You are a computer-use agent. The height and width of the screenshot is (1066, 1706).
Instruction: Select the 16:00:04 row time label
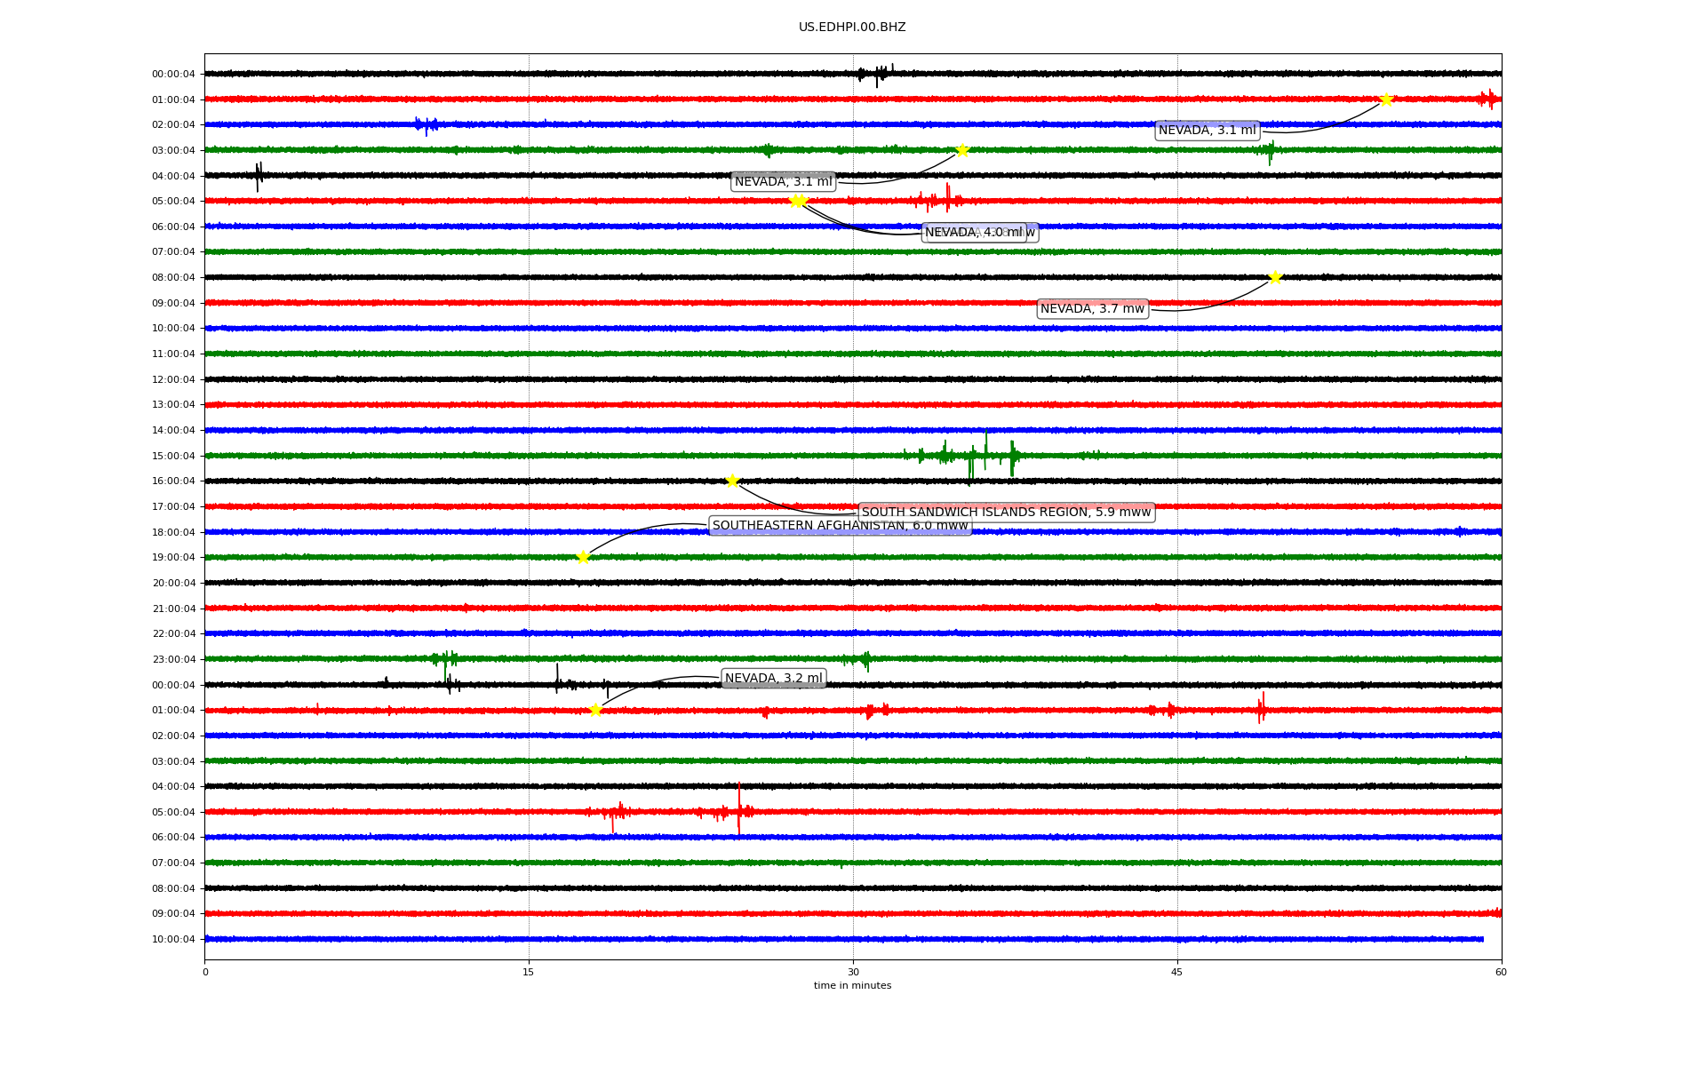[173, 481]
